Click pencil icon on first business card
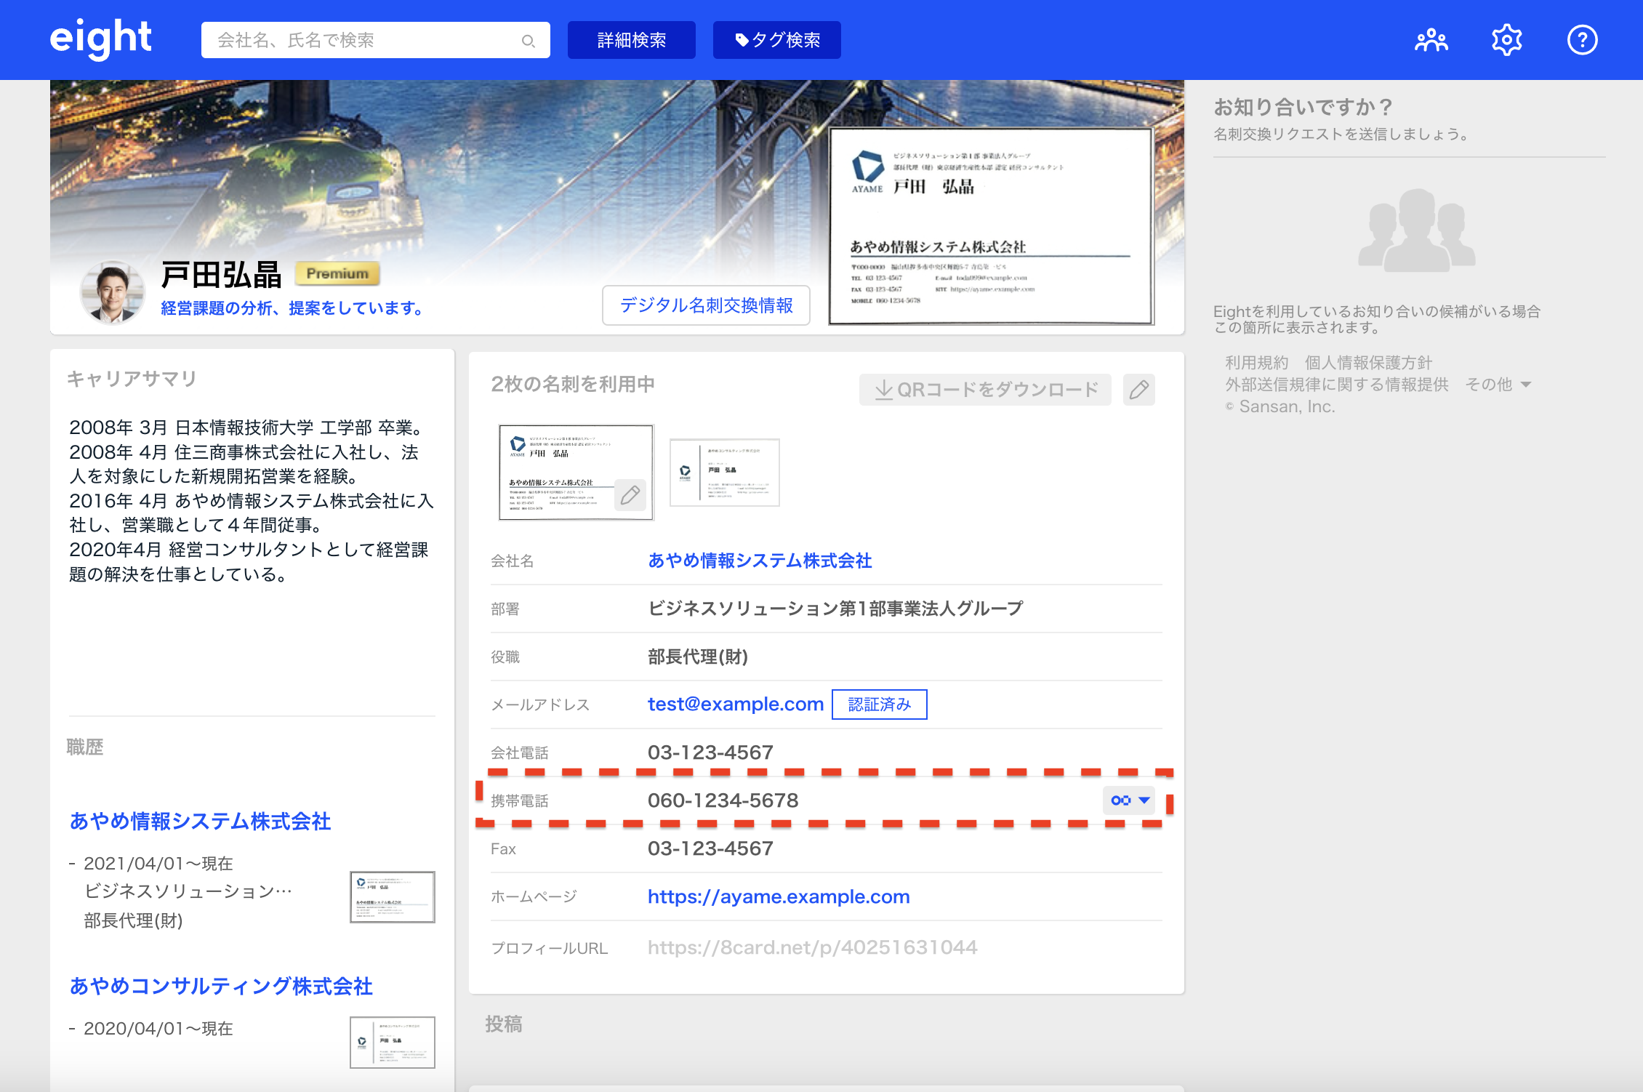 tap(630, 495)
